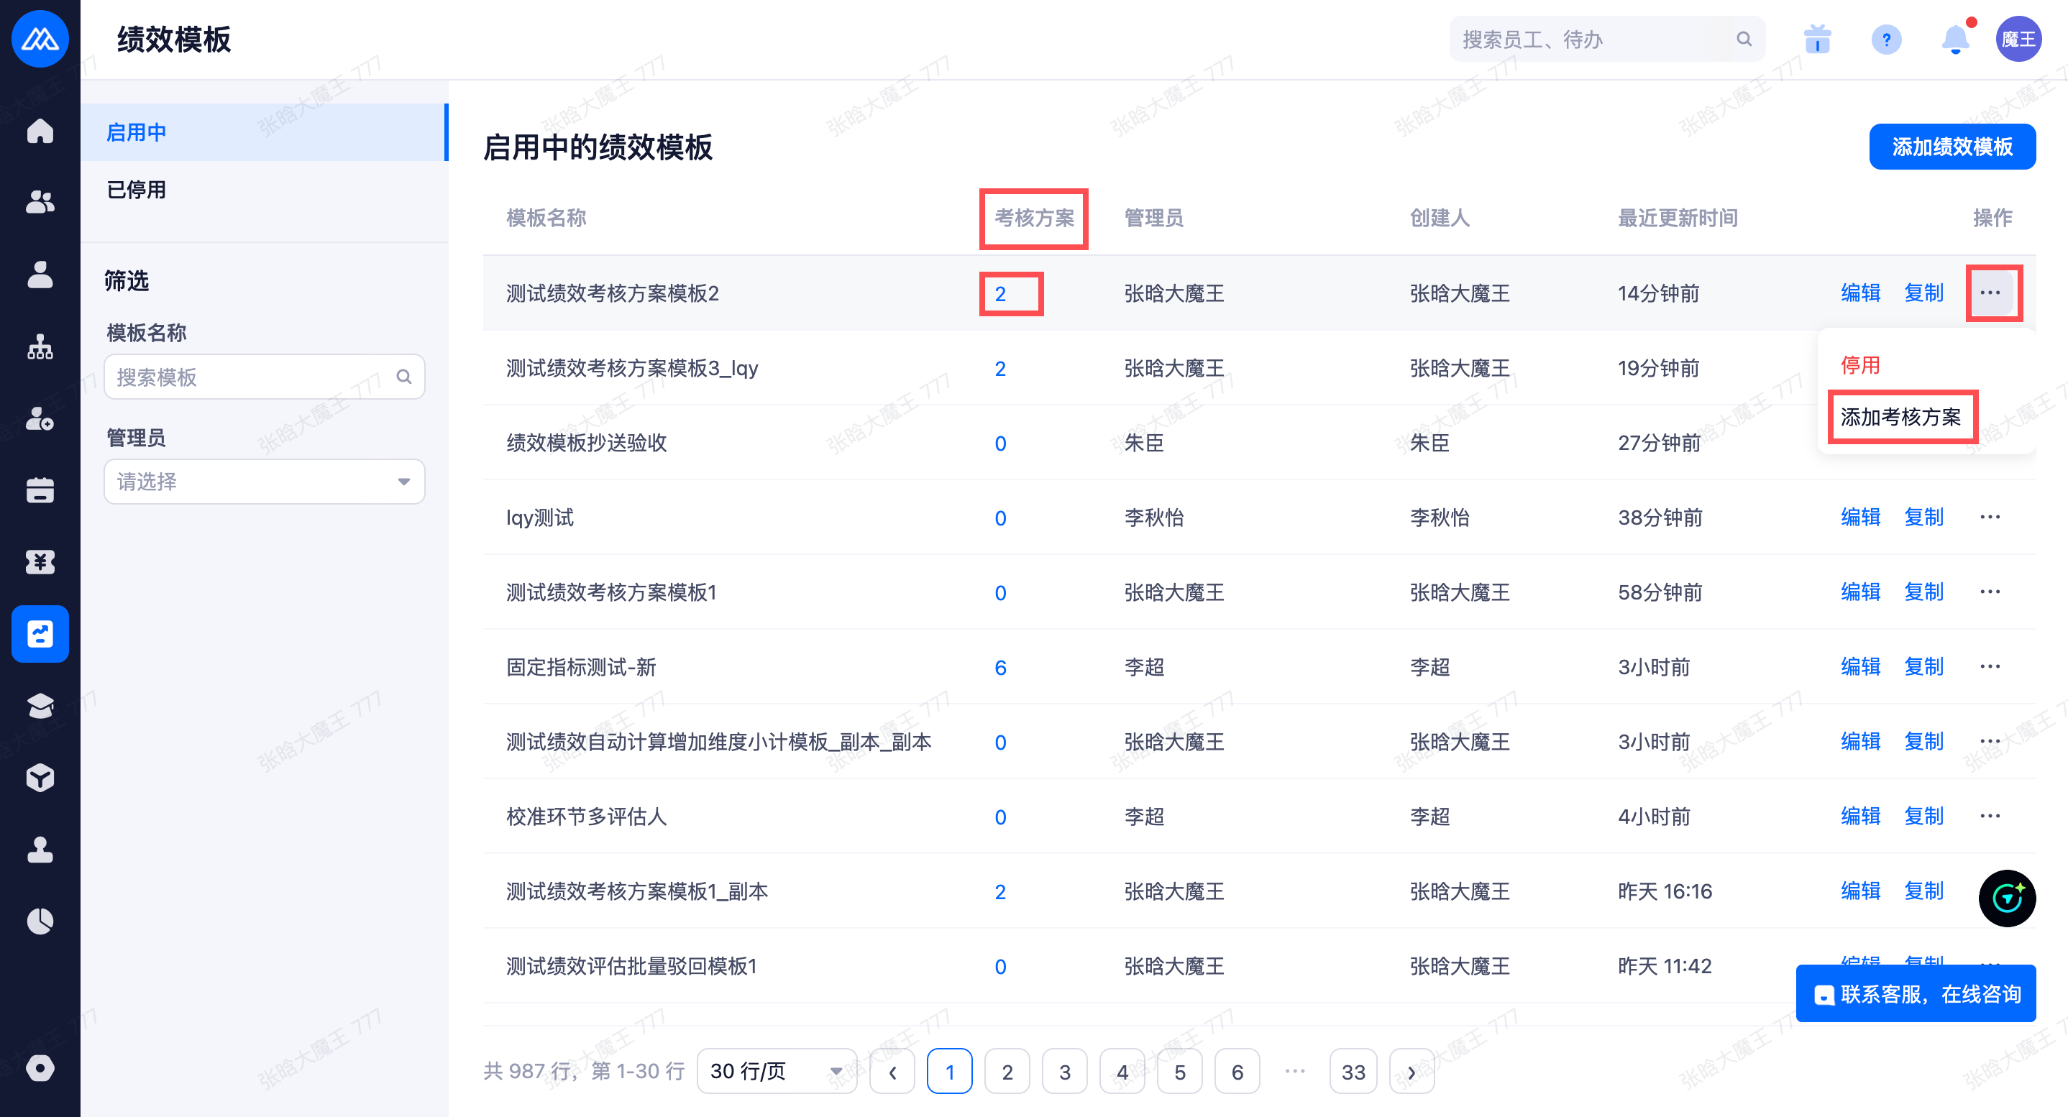Click the question mark help icon
This screenshot has height=1117, width=2068.
pos(1886,40)
